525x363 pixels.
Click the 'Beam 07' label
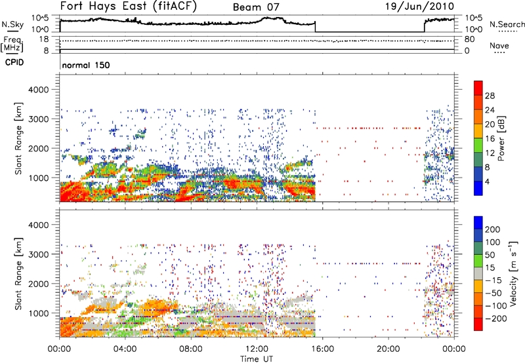[256, 7]
